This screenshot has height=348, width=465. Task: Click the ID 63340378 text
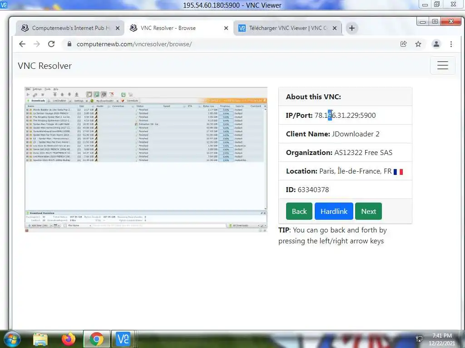(307, 190)
